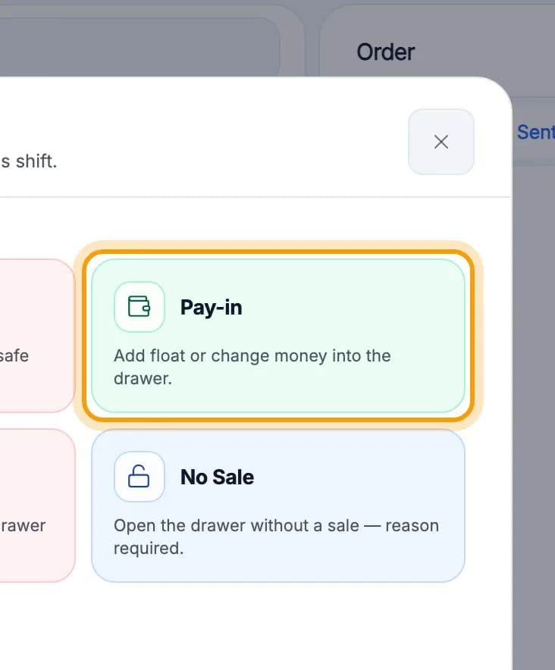Select the pink card ending in 'safe'
Screen dimensions: 555x670
click(38, 336)
